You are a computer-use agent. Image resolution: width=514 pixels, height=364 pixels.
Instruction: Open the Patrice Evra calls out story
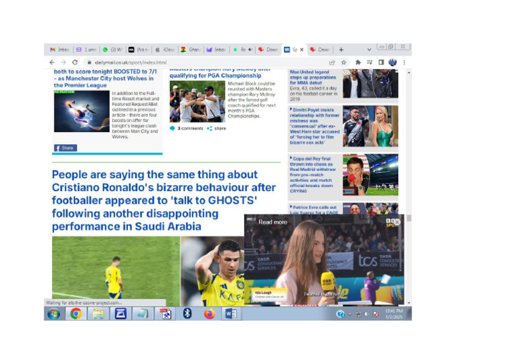tap(314, 210)
